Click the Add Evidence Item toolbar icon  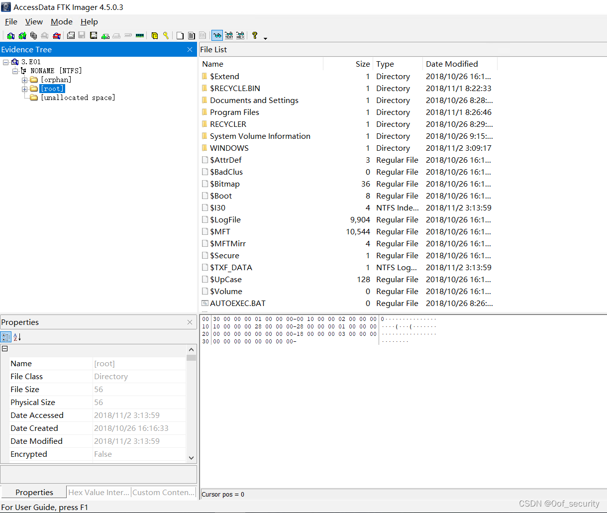tap(10, 36)
